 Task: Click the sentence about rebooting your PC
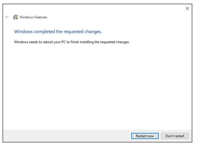(72, 42)
